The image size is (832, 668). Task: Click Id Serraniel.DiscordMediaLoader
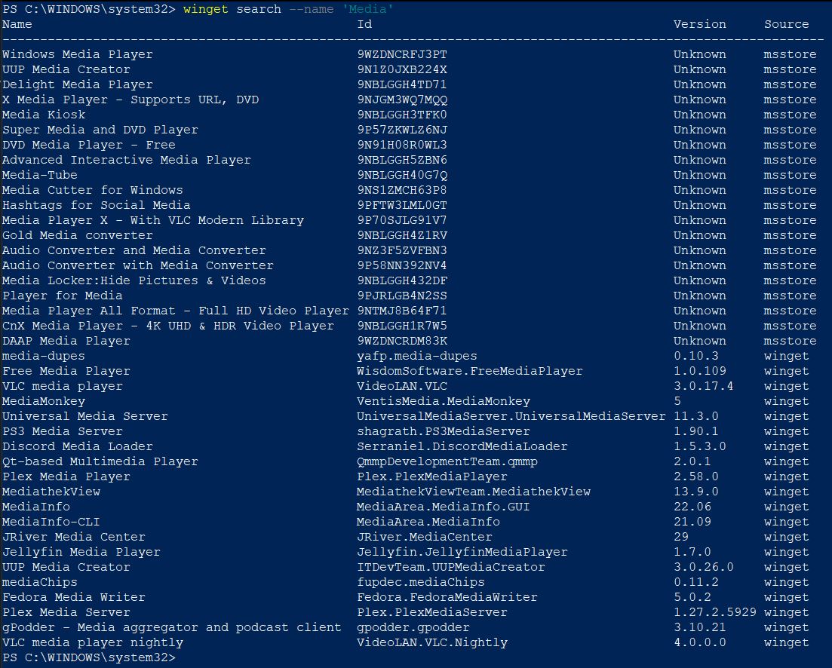click(462, 447)
